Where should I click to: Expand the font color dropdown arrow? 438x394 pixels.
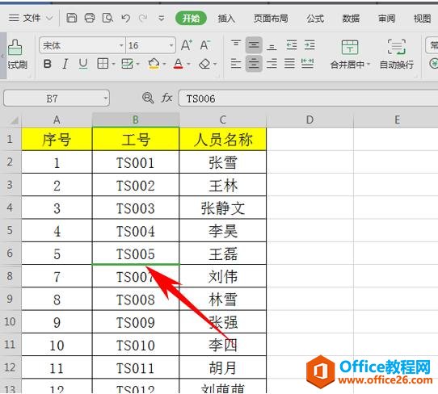tap(188, 64)
